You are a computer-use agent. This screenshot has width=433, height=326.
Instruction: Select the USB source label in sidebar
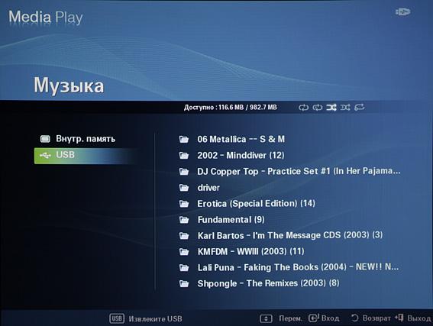65,154
